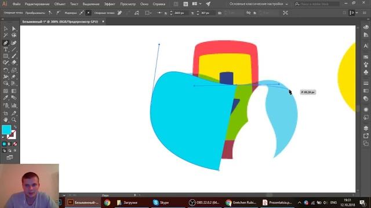Swap fill and stroke colors arrow

(15, 127)
